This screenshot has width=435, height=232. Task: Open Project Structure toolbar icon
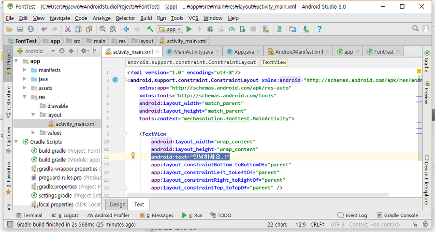(293, 29)
